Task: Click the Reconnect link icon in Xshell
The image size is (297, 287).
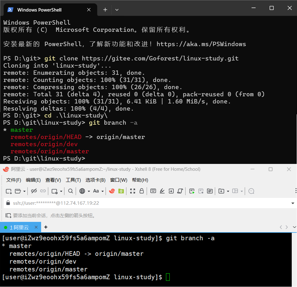Action: 43,191
